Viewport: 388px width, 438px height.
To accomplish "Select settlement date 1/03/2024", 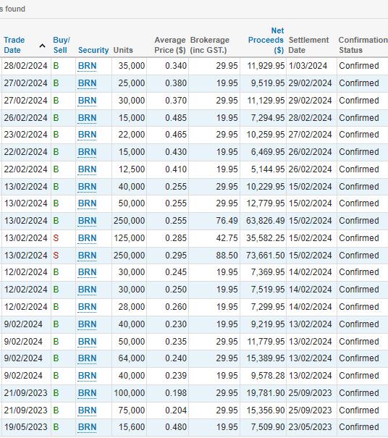I will tap(308, 66).
